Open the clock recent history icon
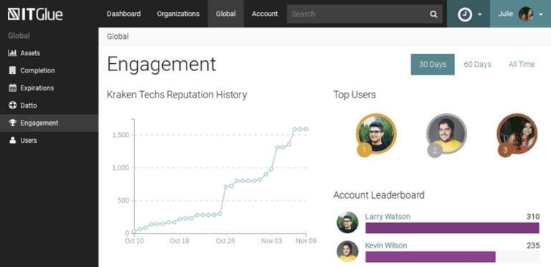Screen dimensions: 551x267 (465, 14)
